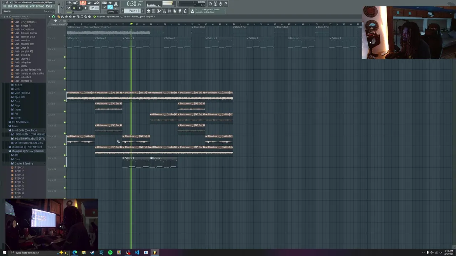This screenshot has width=456, height=256.
Task: Click the pause button in transport
Action: point(74,8)
